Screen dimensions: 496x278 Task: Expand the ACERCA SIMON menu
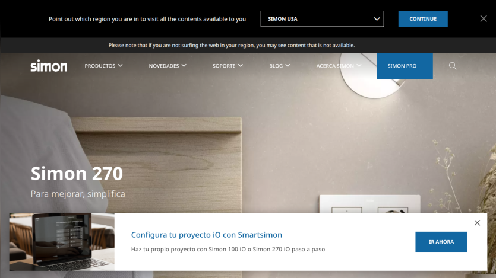339,66
